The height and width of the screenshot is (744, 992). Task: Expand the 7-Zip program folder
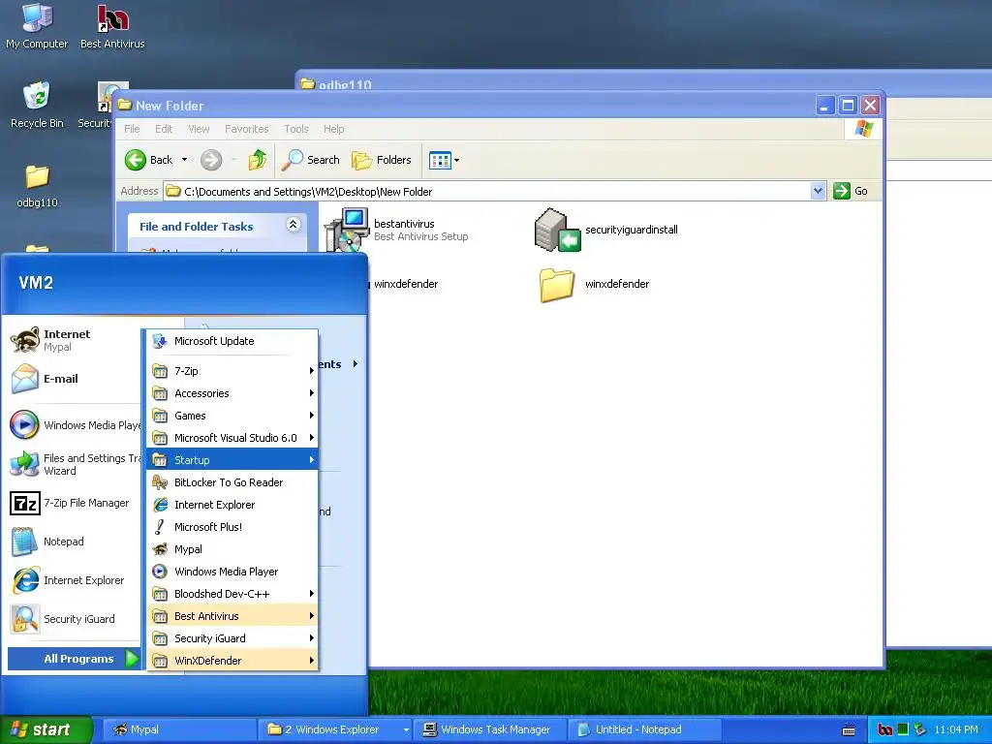pyautogui.click(x=232, y=371)
